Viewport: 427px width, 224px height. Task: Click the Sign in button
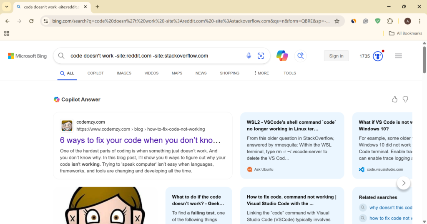click(336, 56)
